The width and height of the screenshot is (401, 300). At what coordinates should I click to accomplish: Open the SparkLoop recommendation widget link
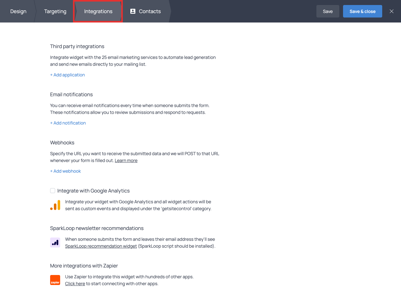pos(101,246)
